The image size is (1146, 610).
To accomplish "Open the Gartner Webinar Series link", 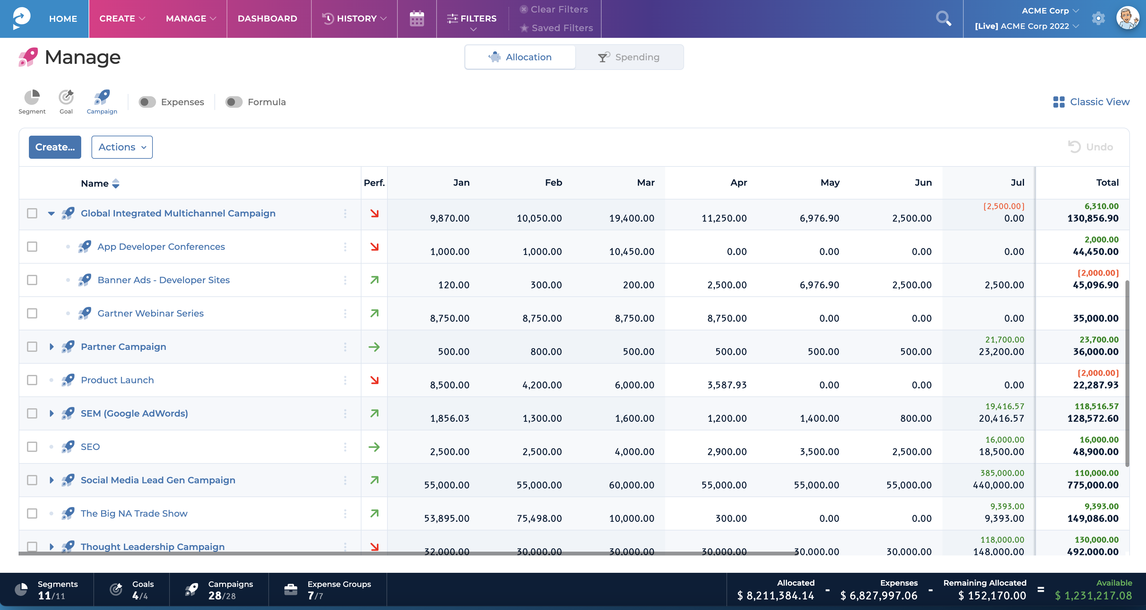I will pyautogui.click(x=150, y=313).
